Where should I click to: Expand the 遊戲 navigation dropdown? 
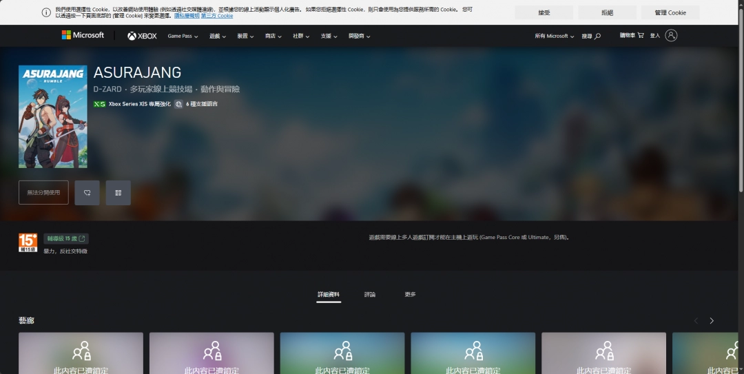(x=218, y=36)
